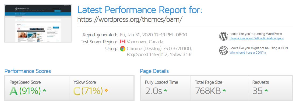Screen dimensions: 296x108
Task: Click green arrow next to 2.0s
Action: [165, 90]
